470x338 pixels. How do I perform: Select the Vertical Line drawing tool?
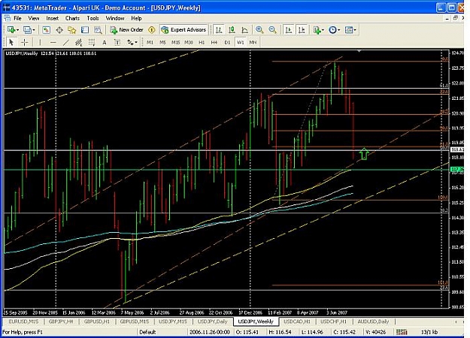40,43
